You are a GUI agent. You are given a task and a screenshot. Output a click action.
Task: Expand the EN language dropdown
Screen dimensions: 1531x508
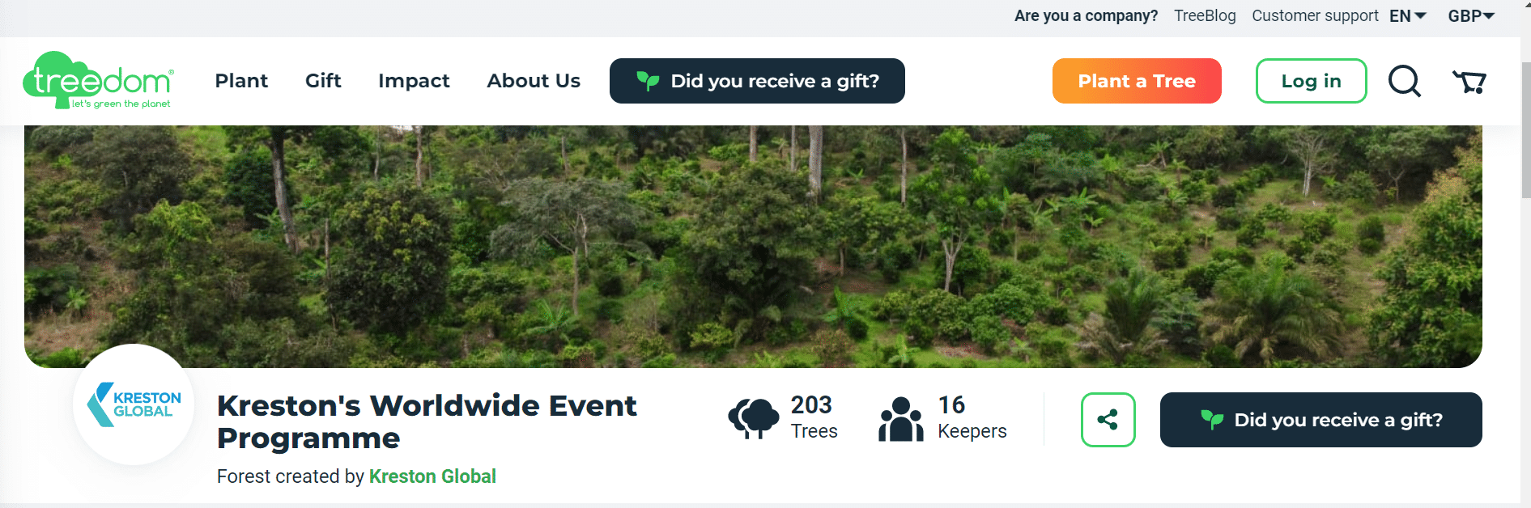pyautogui.click(x=1408, y=16)
